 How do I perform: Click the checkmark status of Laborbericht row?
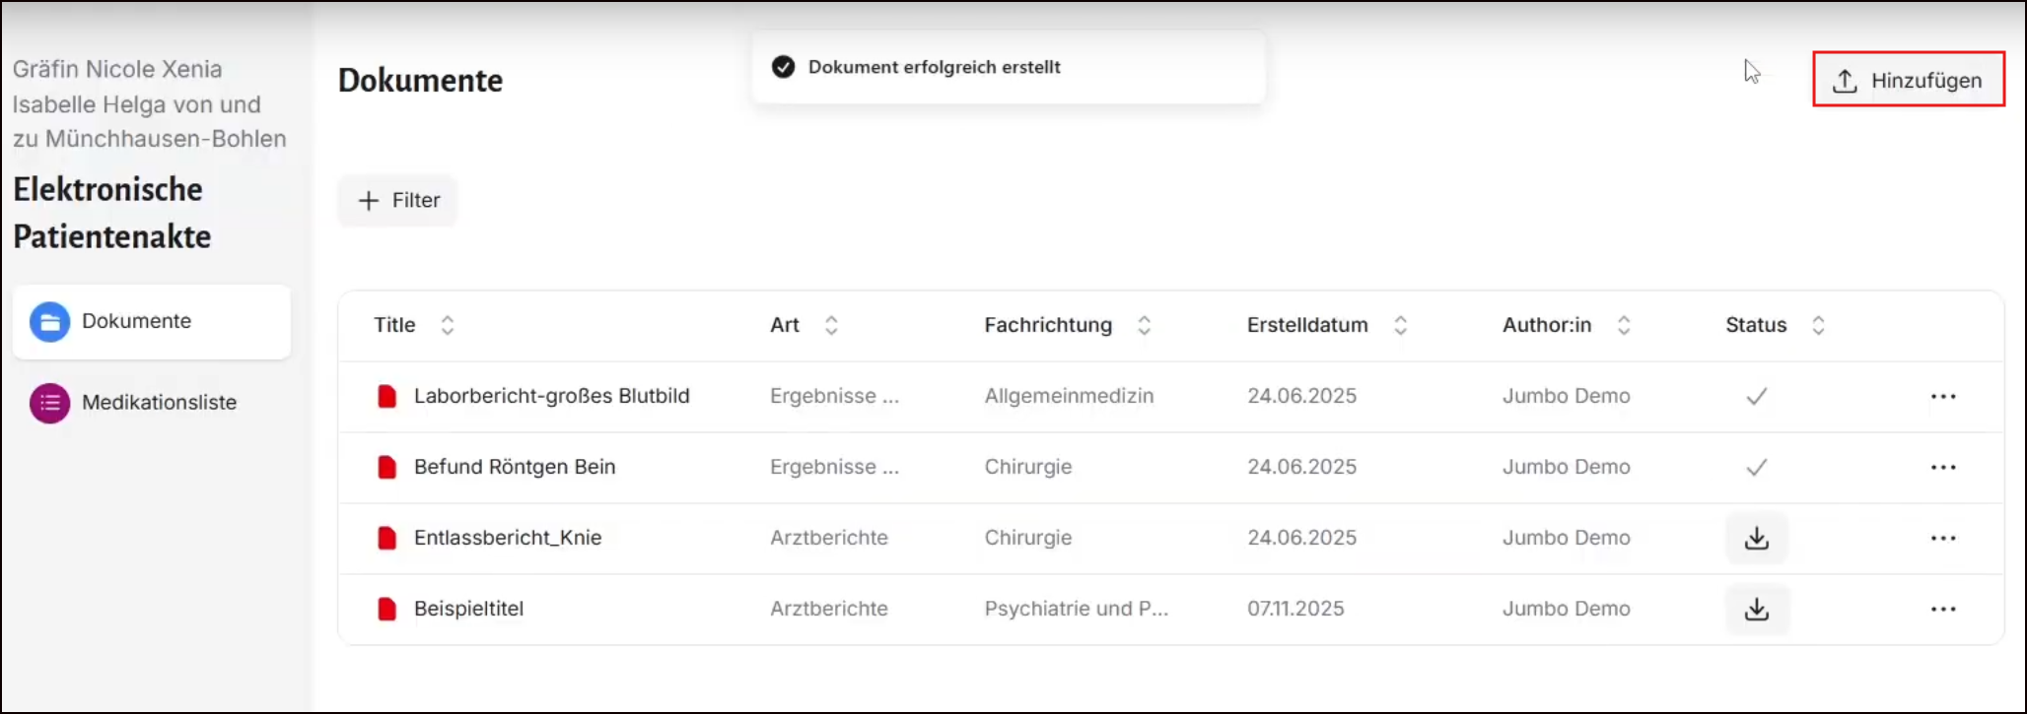tap(1756, 397)
